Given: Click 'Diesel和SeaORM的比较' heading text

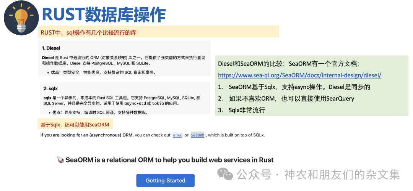Looking at the screenshot, I should coord(288,64).
